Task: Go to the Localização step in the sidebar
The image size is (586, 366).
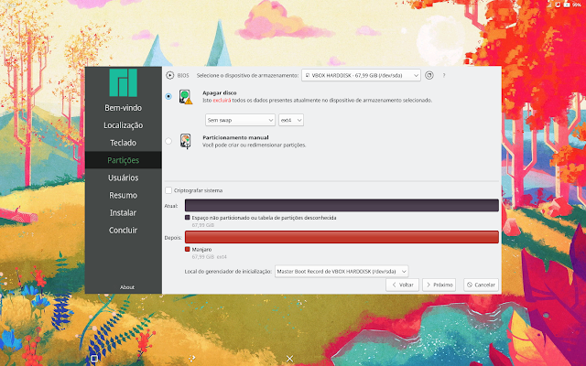Action: coord(124,125)
